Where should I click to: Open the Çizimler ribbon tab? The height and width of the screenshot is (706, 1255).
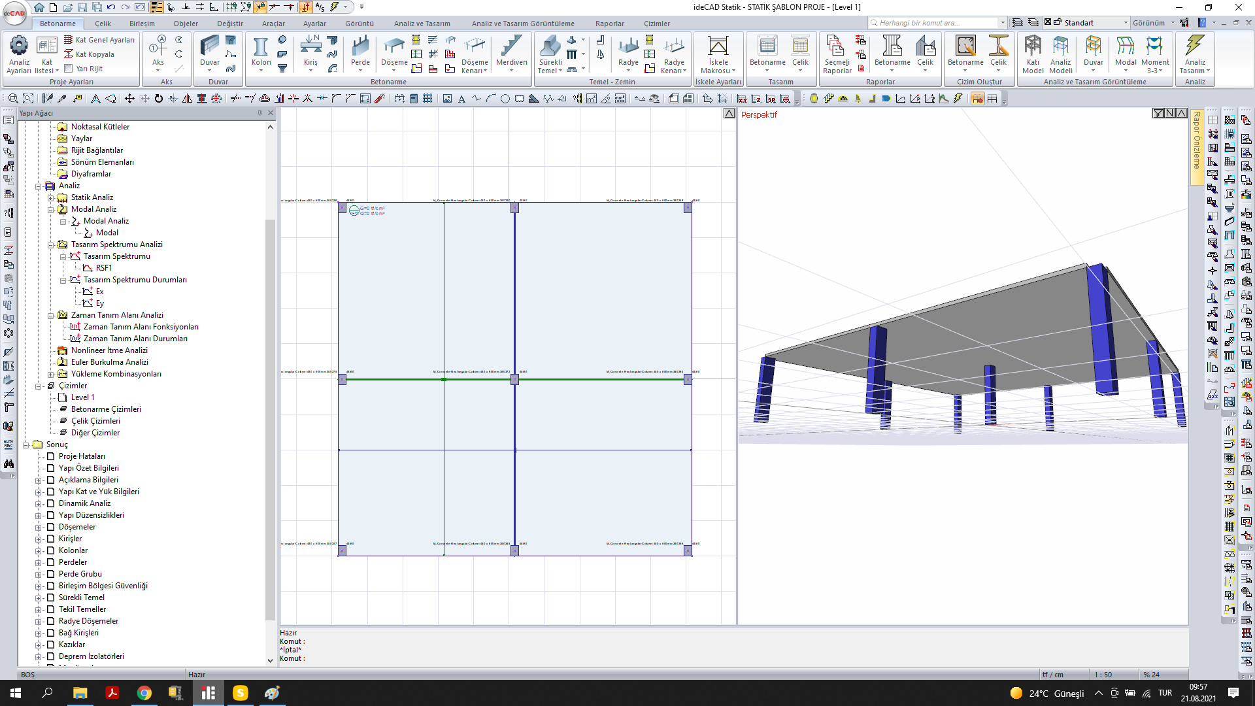click(x=656, y=24)
